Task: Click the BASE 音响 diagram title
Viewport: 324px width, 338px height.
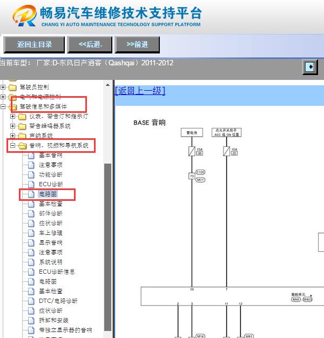Action: (x=150, y=123)
